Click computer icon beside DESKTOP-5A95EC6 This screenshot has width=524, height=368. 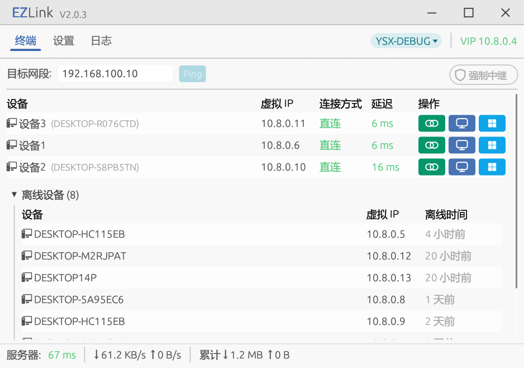tap(27, 299)
